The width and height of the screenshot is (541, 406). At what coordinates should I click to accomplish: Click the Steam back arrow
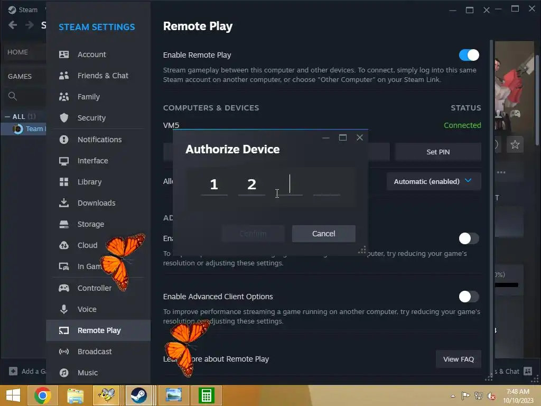point(13,25)
